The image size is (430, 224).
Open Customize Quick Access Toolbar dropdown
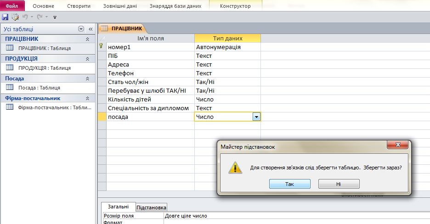coord(55,17)
